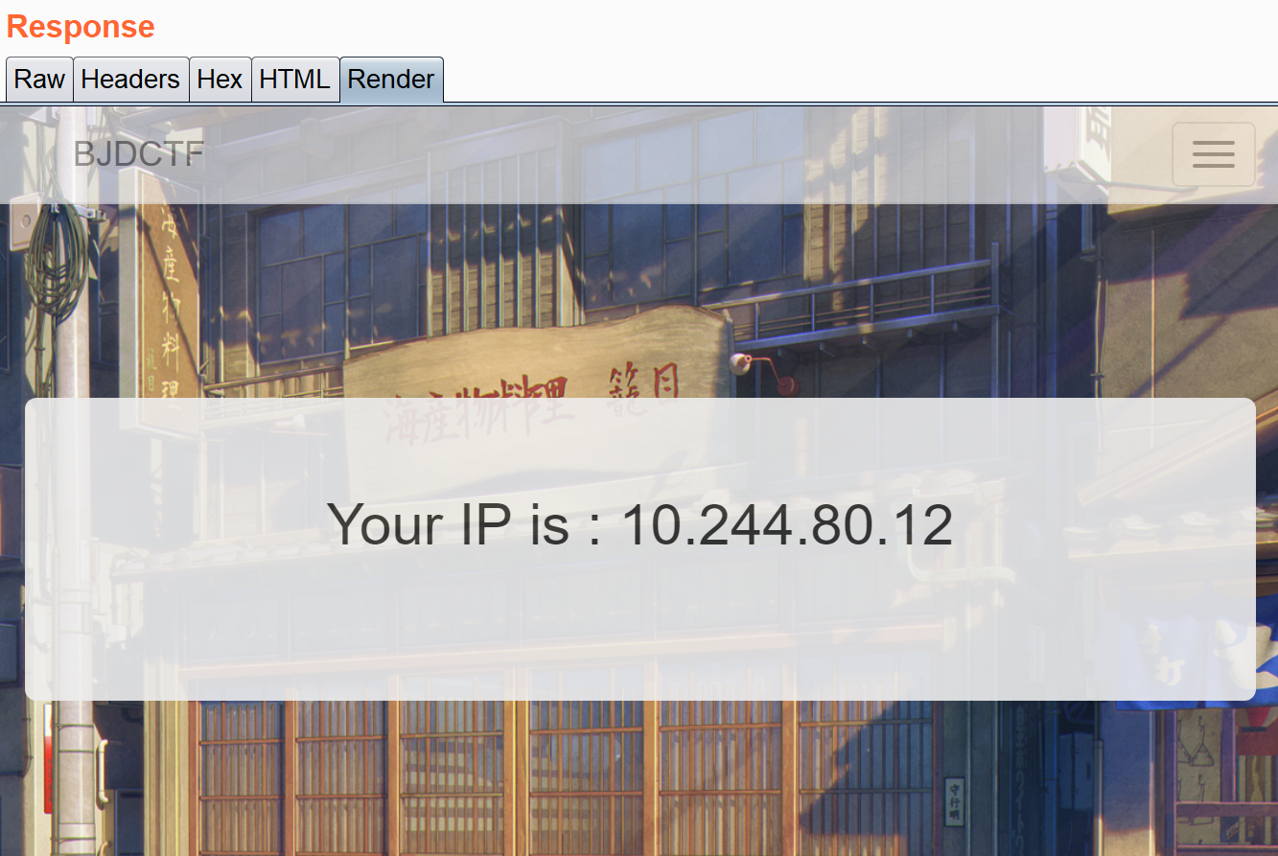View the HTML tab
Screen dimensions: 1278x856
point(295,79)
